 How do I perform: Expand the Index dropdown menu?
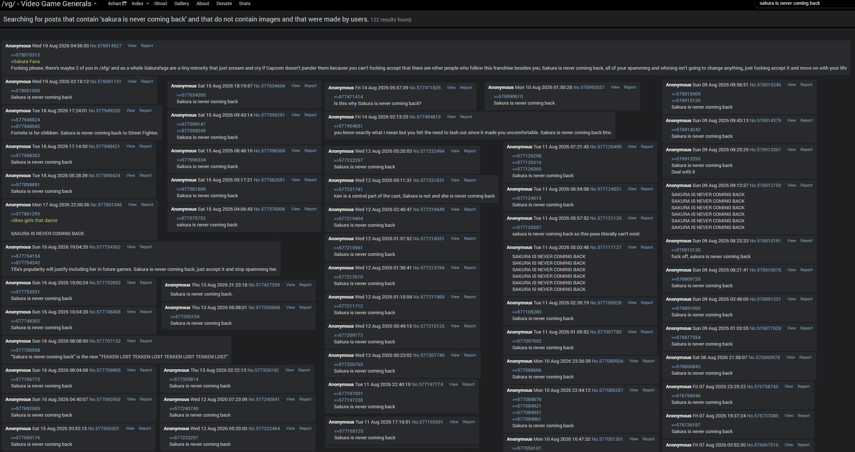[140, 3]
